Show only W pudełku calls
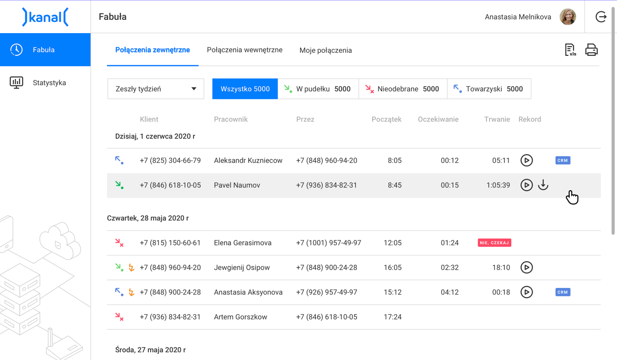 [318, 89]
